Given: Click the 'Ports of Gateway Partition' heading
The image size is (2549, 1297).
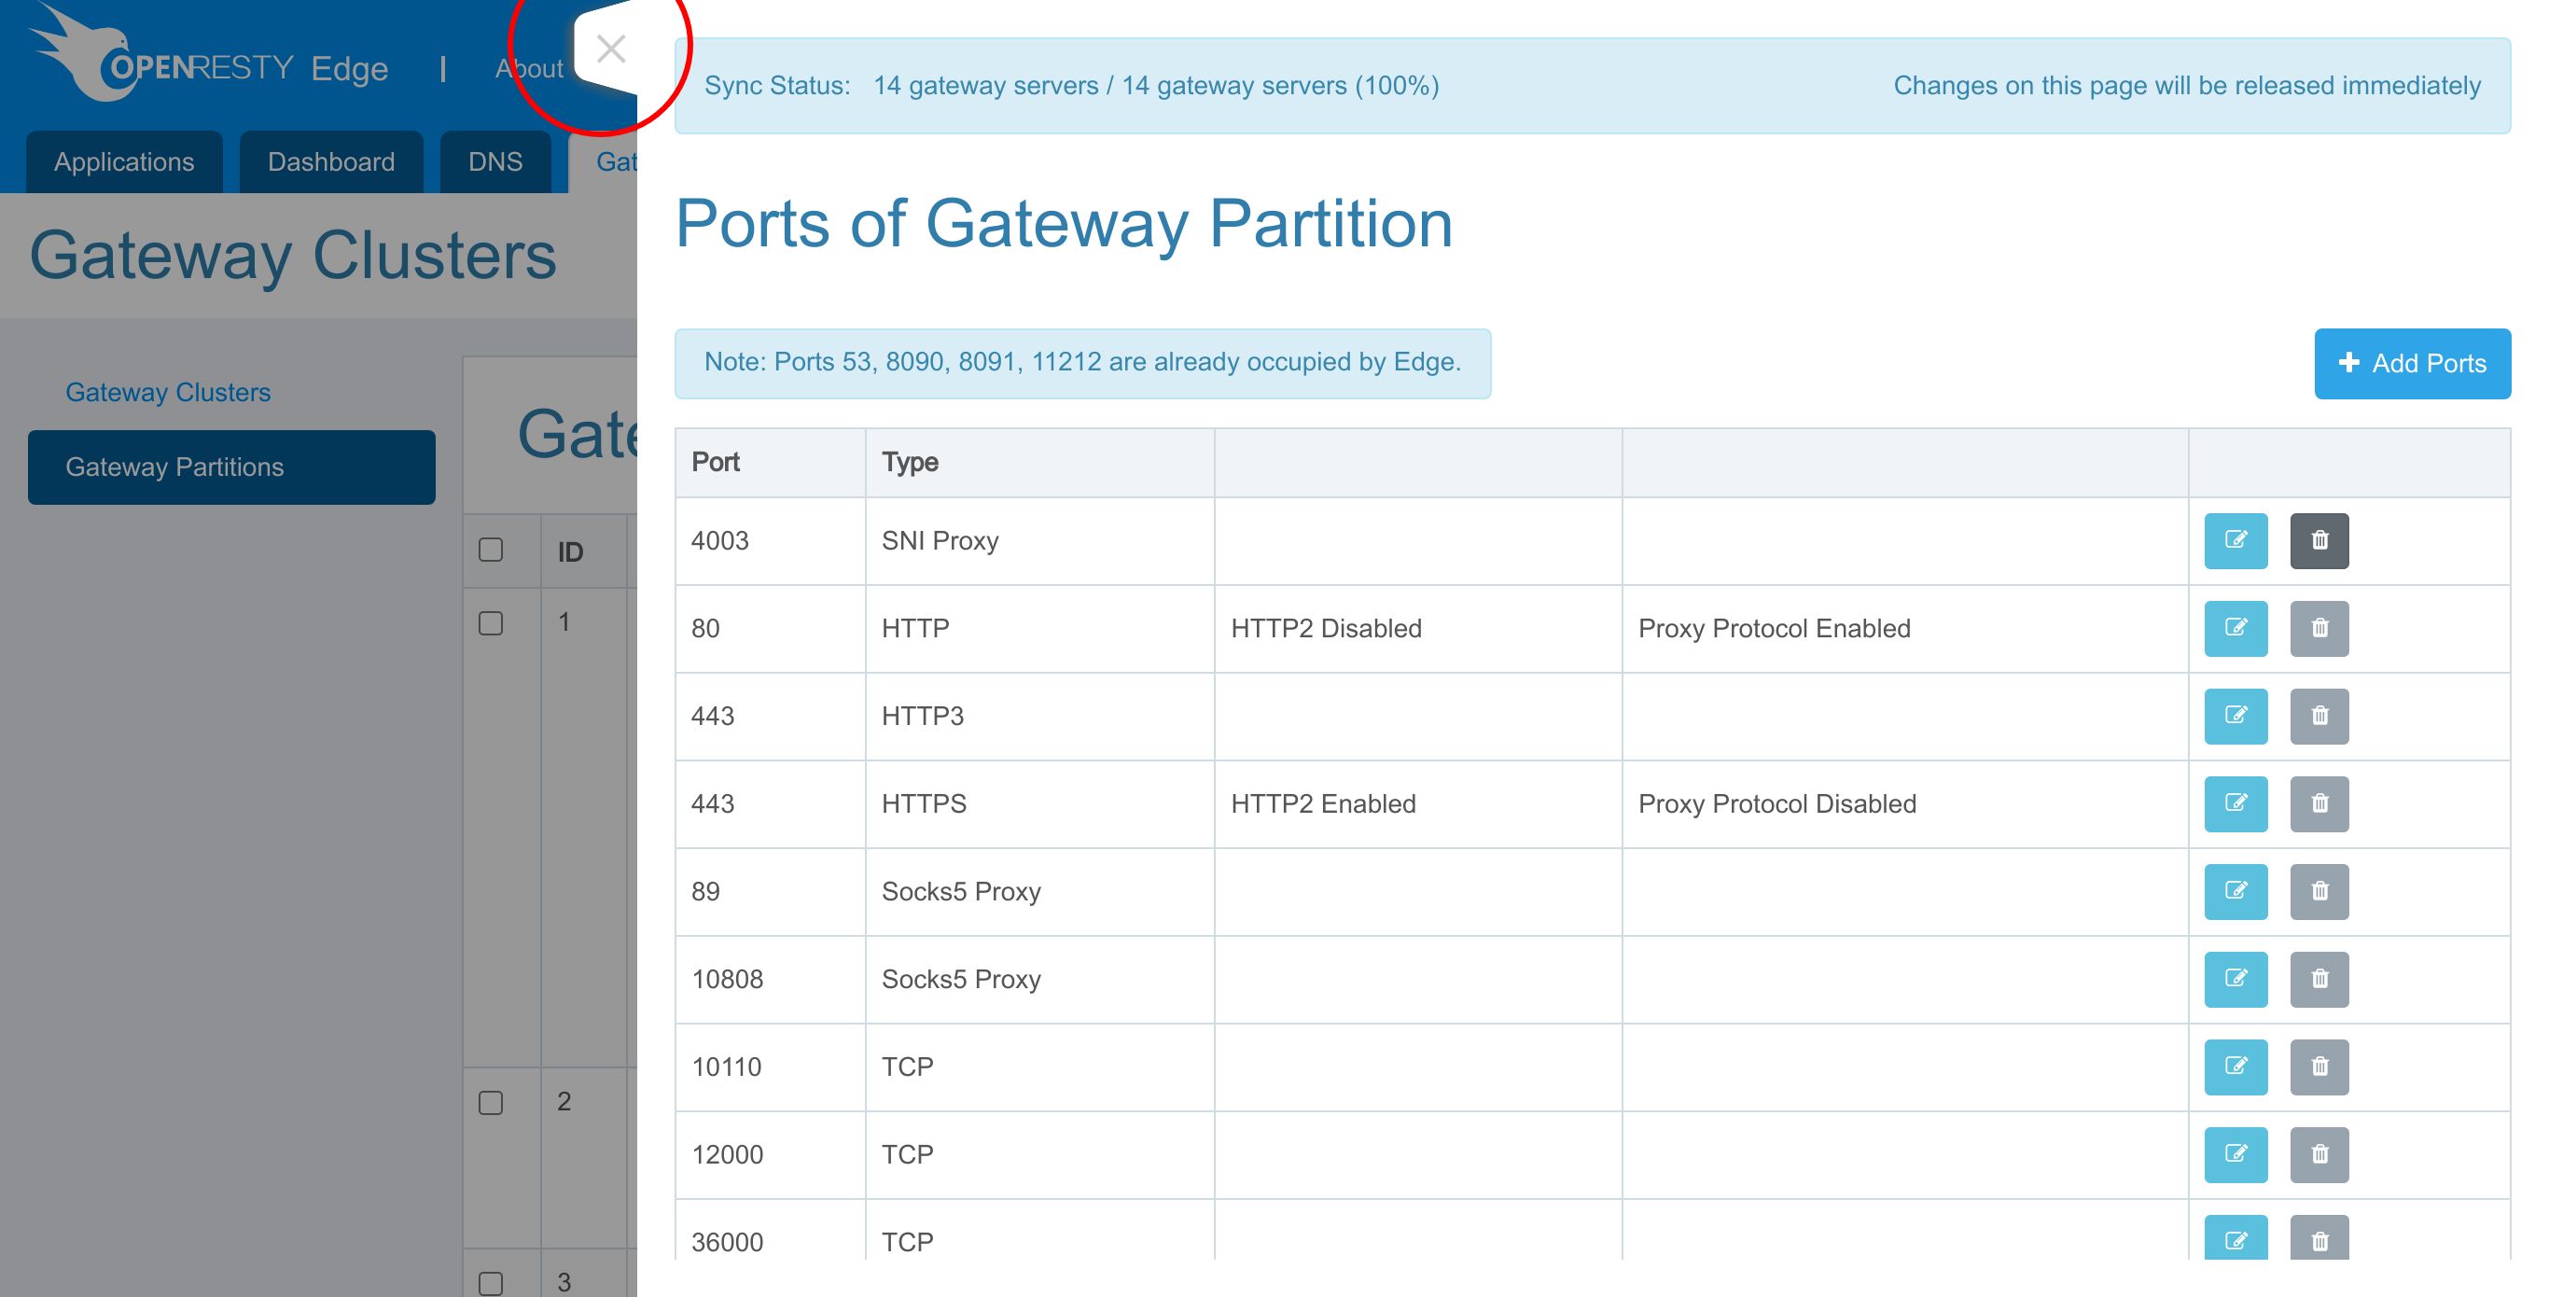Looking at the screenshot, I should click(x=1064, y=224).
